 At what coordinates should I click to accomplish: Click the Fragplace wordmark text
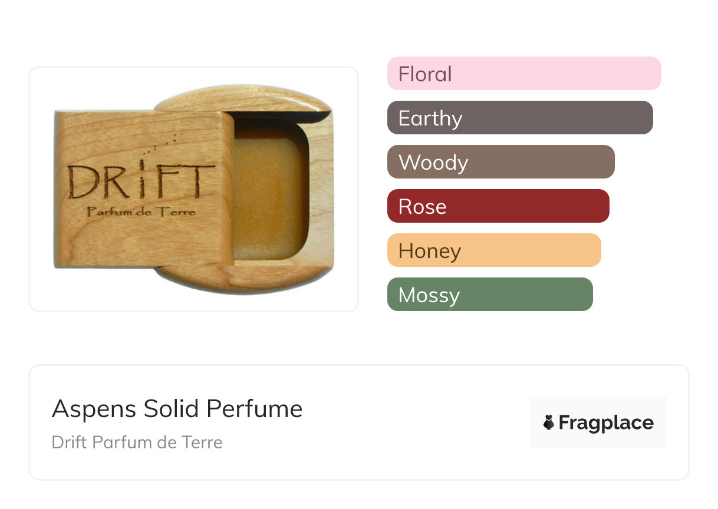click(x=605, y=423)
